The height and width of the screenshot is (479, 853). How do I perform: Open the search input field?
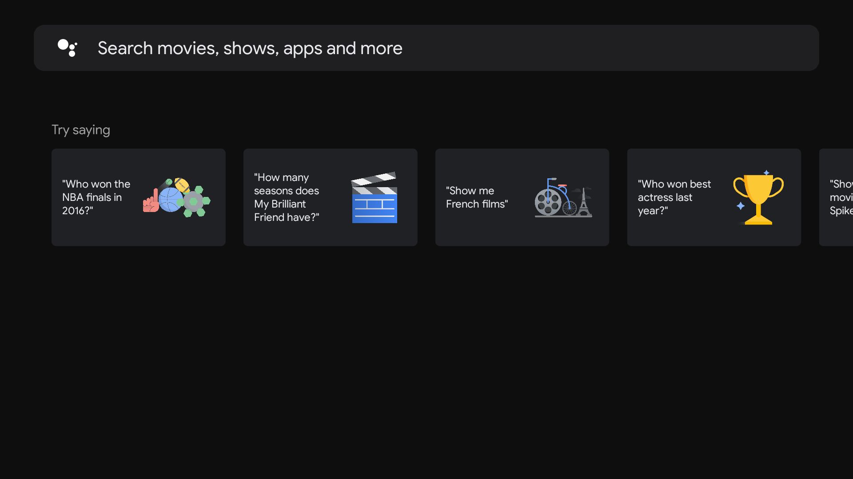click(426, 48)
